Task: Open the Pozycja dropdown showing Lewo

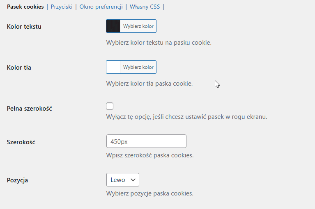Action: [122, 180]
